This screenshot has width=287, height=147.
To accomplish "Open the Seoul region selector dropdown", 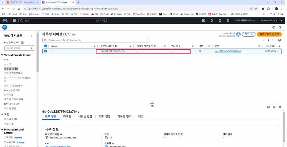I will (245, 20).
